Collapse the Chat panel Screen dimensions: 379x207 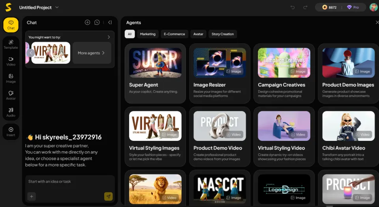tap(110, 22)
